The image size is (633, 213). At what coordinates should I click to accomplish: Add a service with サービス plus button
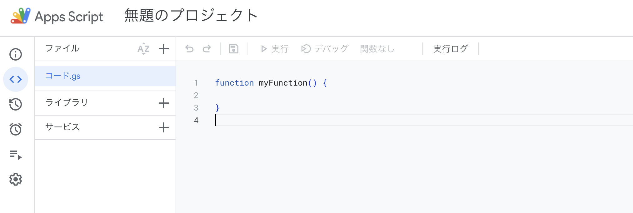pyautogui.click(x=163, y=127)
